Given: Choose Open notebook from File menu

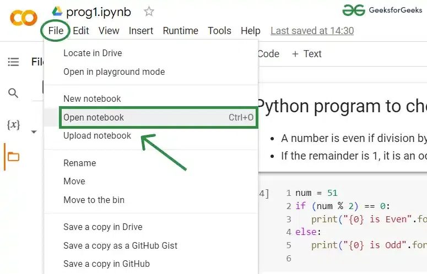Looking at the screenshot, I should tap(94, 117).
